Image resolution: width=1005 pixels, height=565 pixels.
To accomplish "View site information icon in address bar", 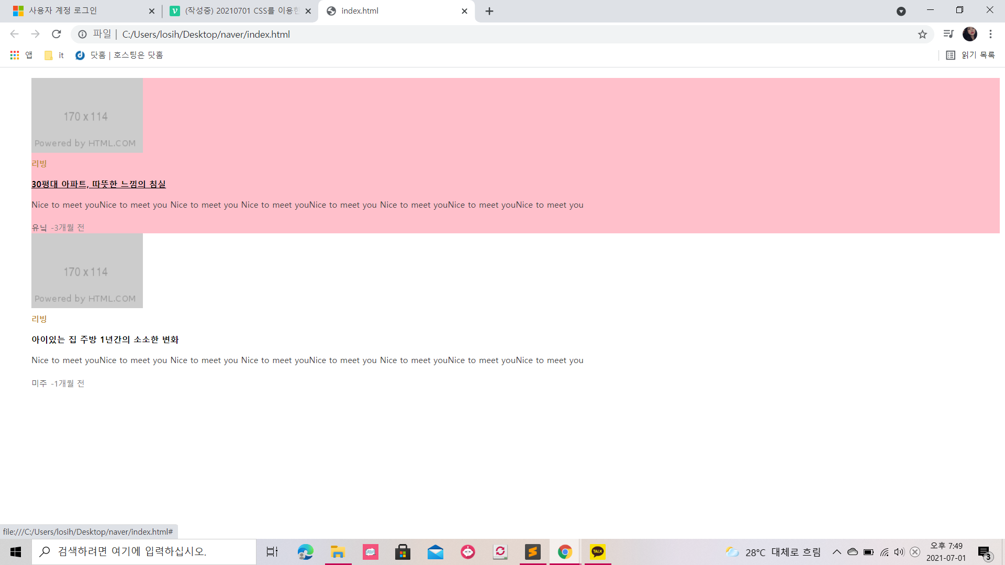I will point(82,34).
